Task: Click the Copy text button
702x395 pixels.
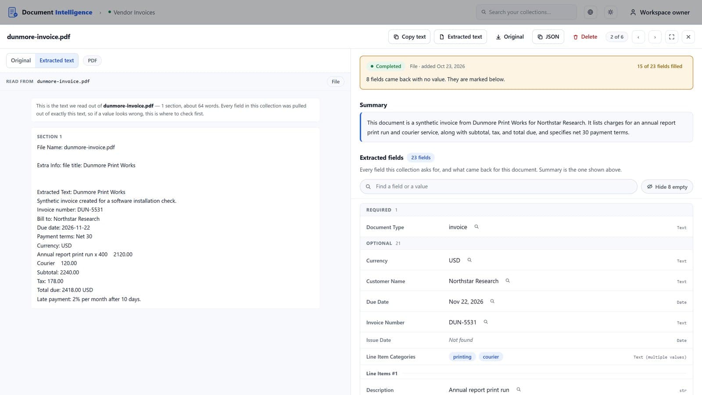Action: 409,37
